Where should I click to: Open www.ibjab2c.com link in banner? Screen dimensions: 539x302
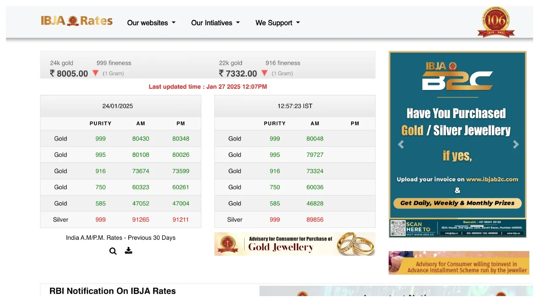492,179
